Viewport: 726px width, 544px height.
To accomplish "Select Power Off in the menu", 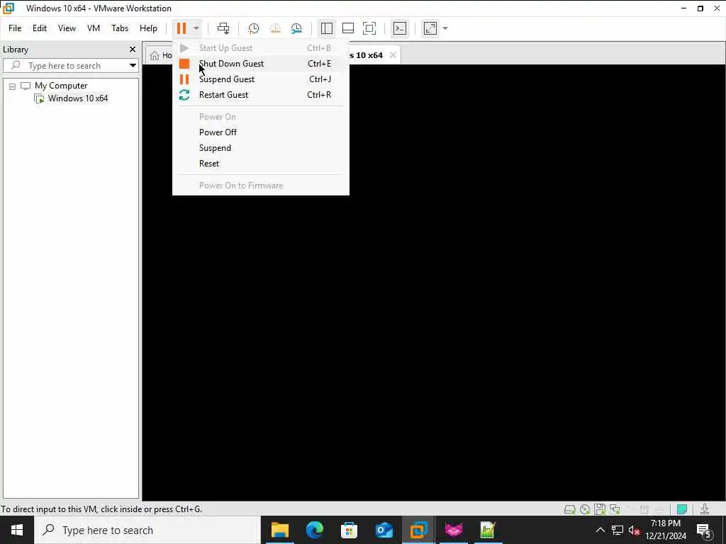I will coord(261,132).
